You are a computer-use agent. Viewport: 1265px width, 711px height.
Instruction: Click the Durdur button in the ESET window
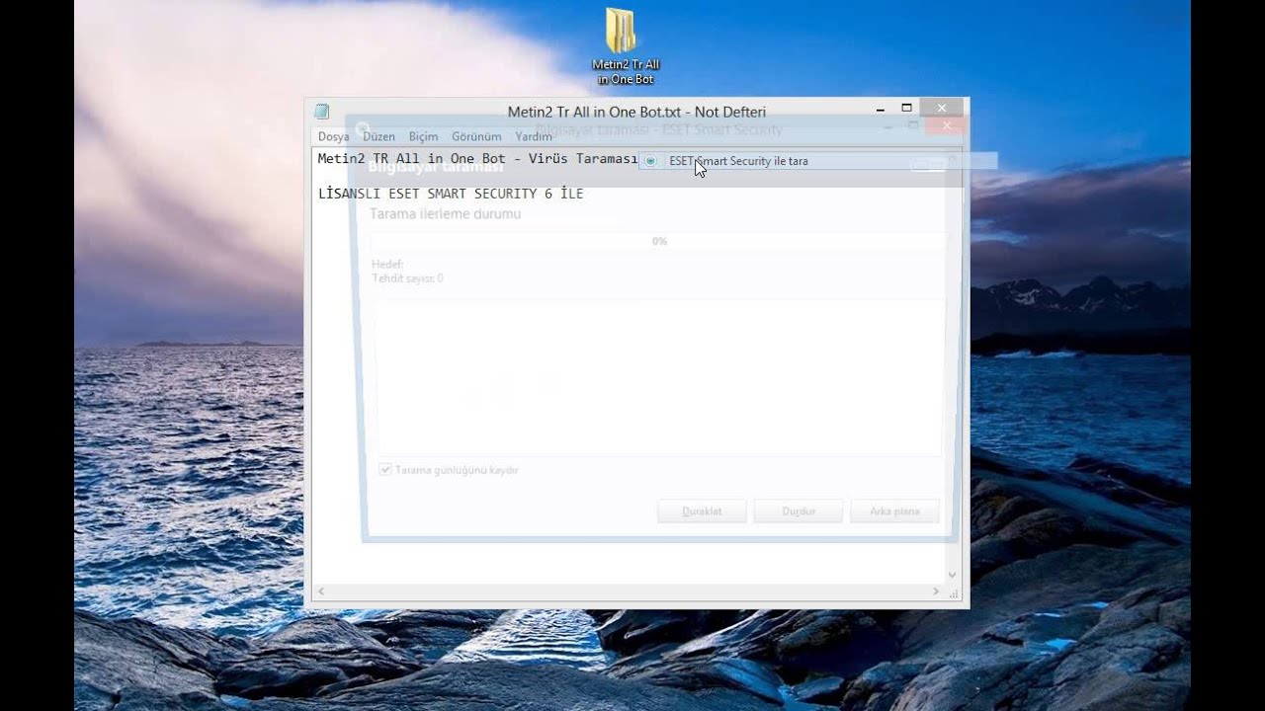799,512
